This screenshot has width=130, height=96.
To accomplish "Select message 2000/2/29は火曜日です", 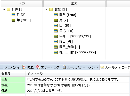I will point(45,91).
